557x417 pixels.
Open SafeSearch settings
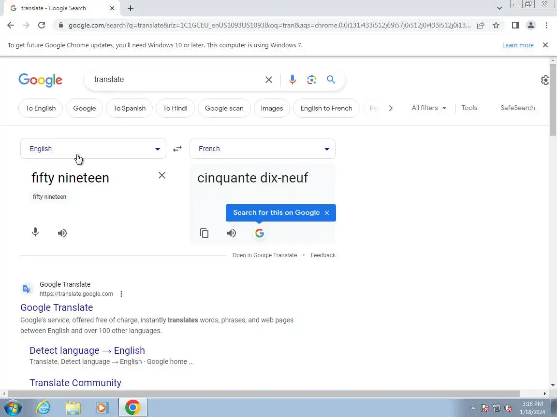[x=517, y=108]
